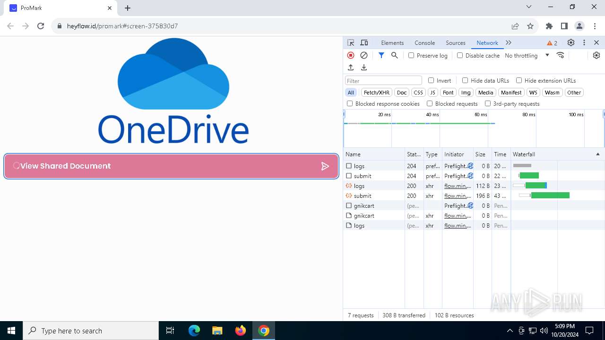Launch Firefox from the taskbar
The width and height of the screenshot is (605, 340).
pos(241,331)
